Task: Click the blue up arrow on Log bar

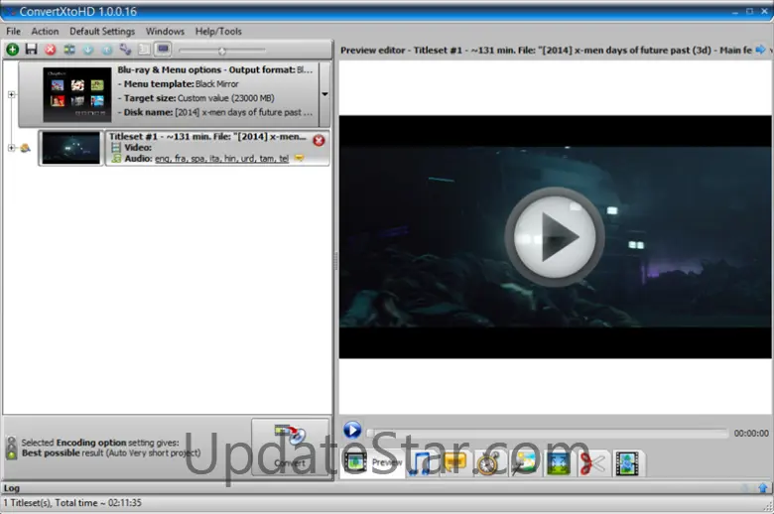Action: coord(763,488)
